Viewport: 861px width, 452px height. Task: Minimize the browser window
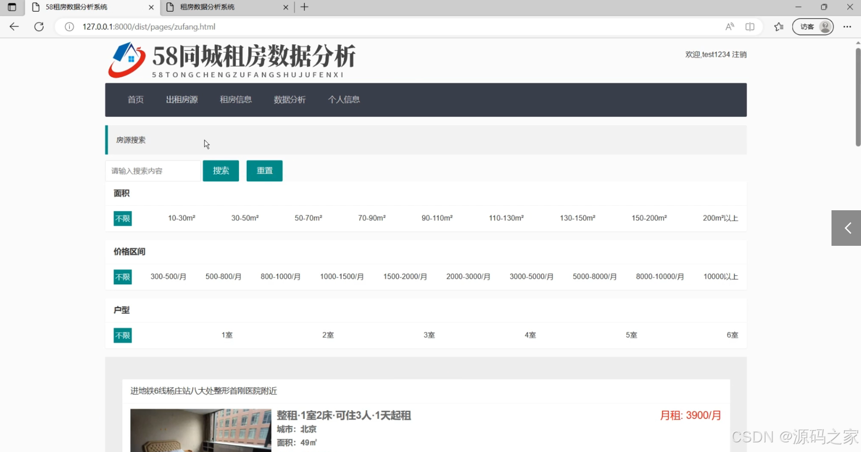(798, 7)
